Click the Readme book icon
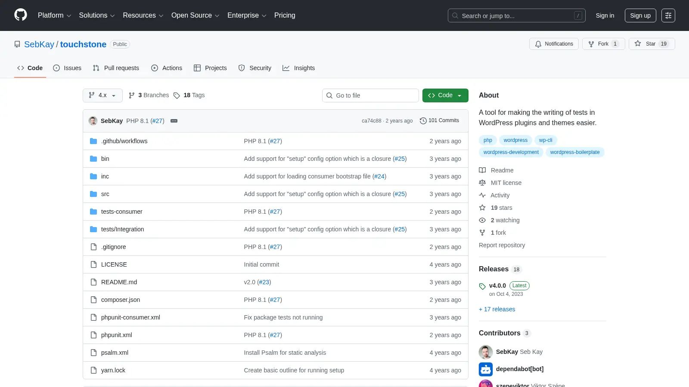 (482, 170)
